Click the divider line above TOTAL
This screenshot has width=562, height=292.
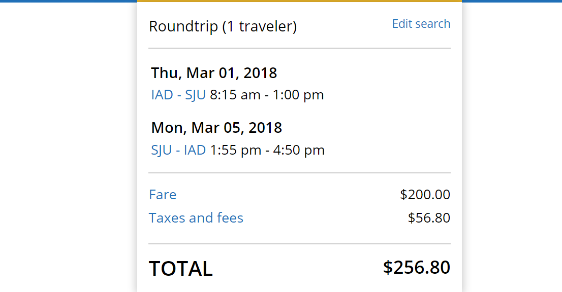click(x=299, y=244)
